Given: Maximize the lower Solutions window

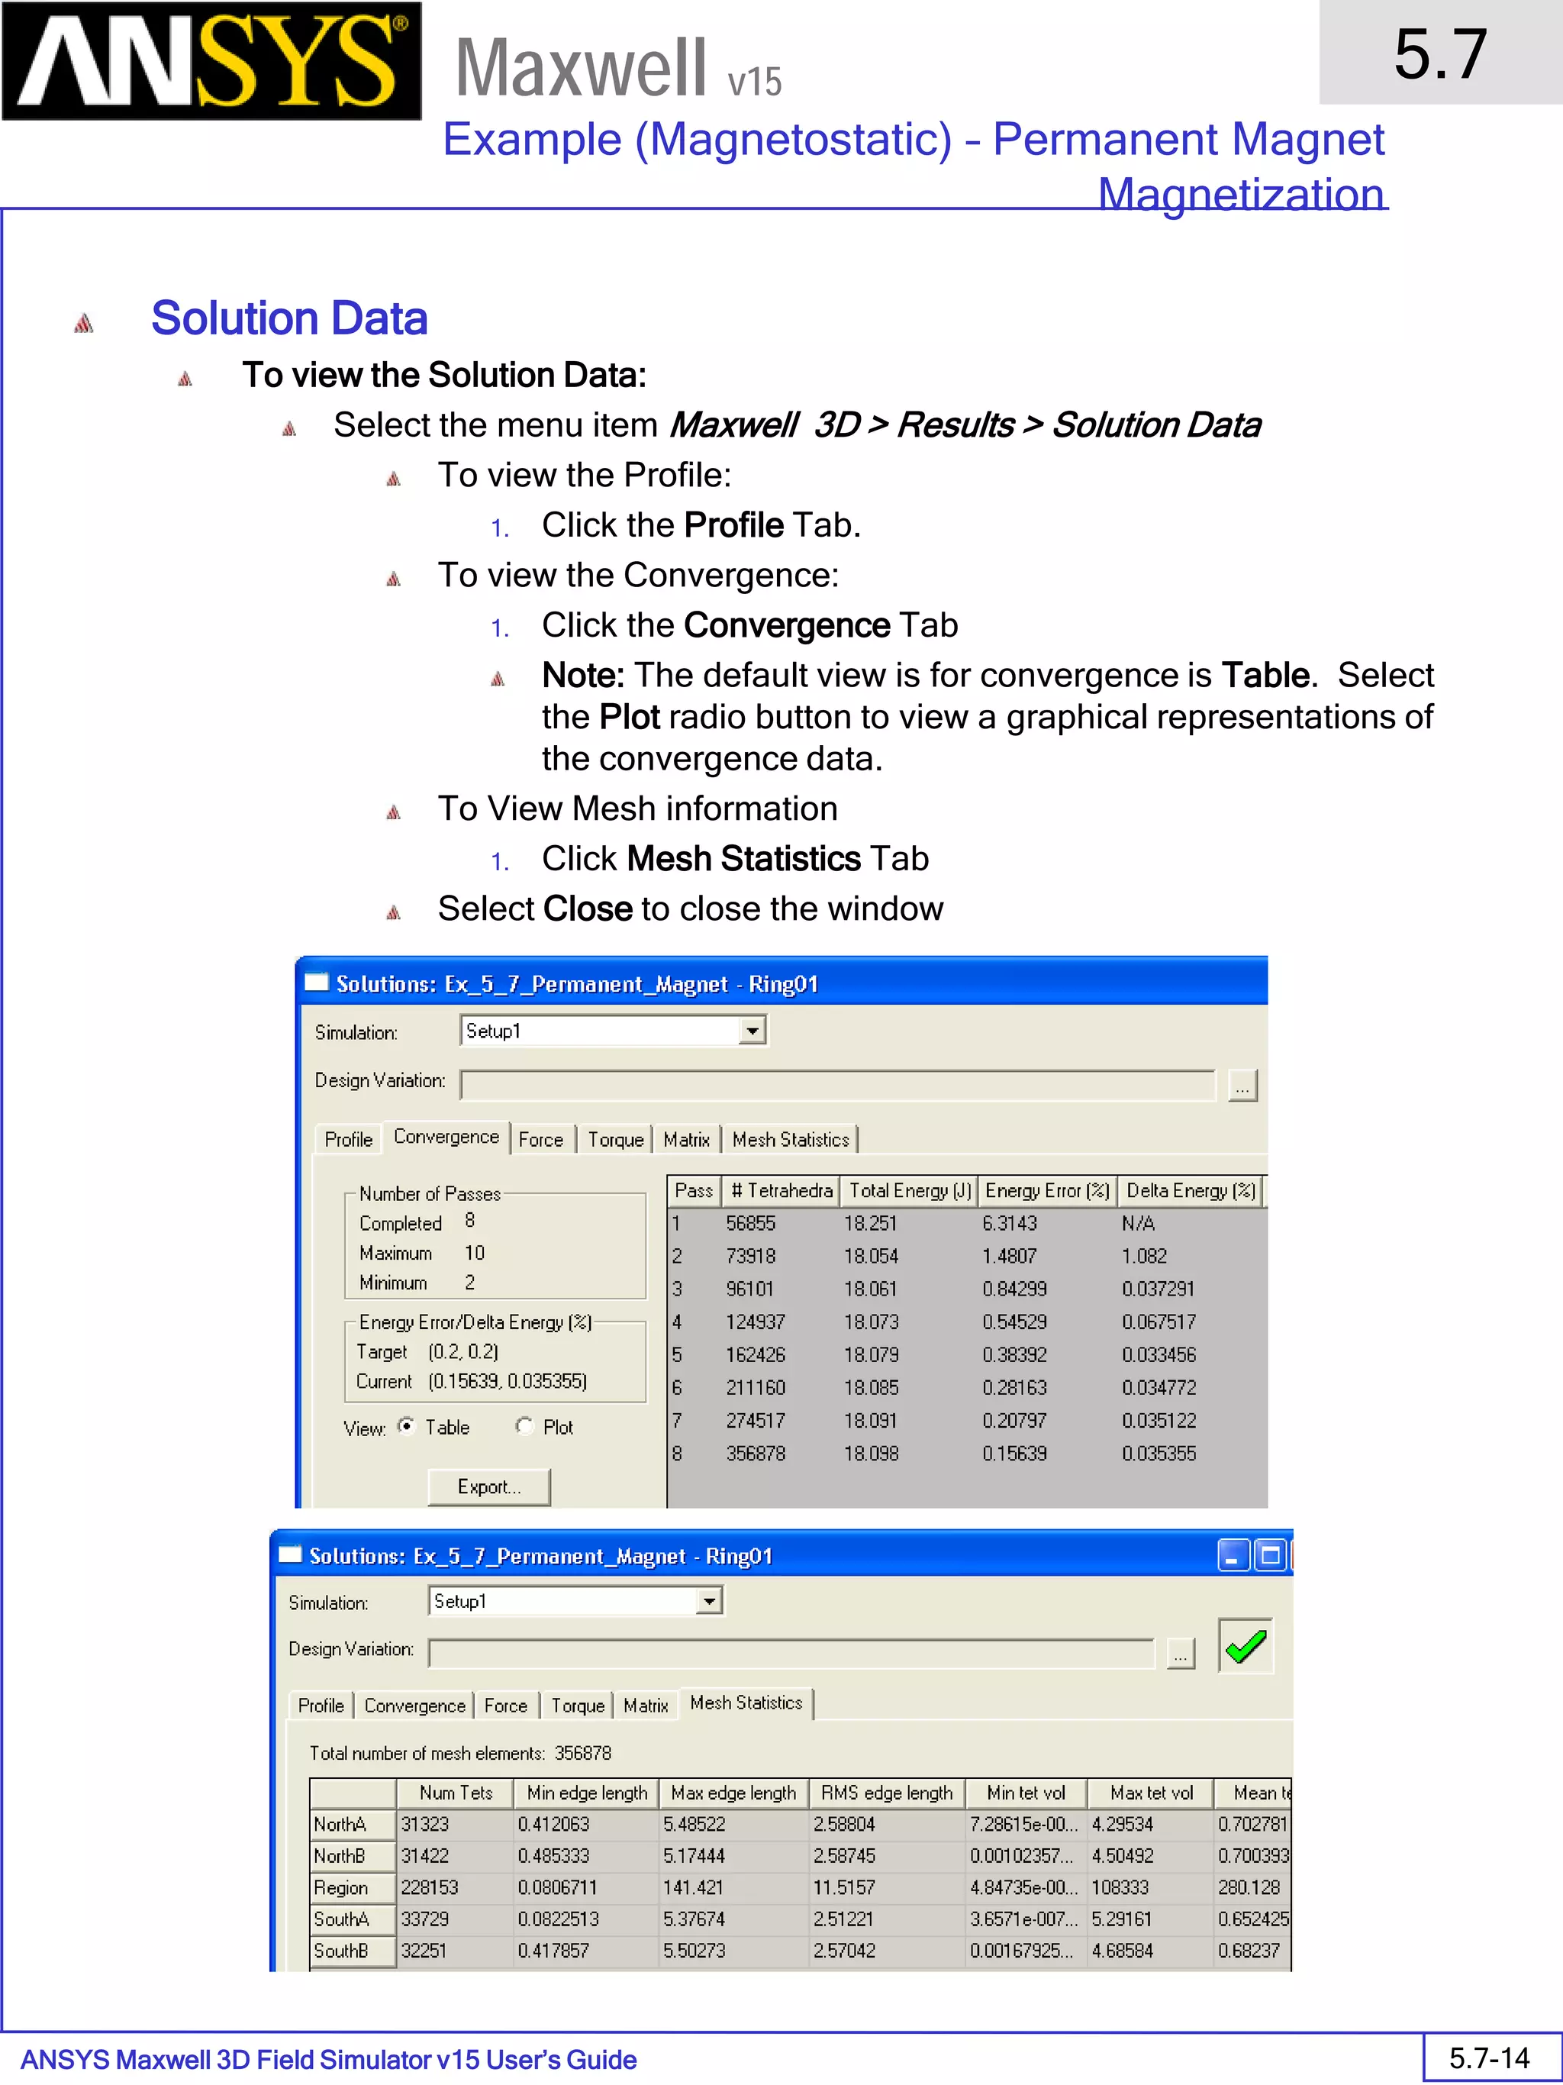Looking at the screenshot, I should [1270, 1555].
